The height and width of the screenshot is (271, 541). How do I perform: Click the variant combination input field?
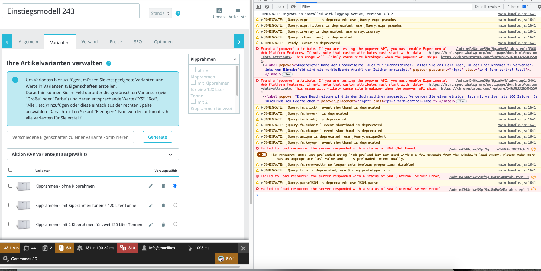coord(70,137)
